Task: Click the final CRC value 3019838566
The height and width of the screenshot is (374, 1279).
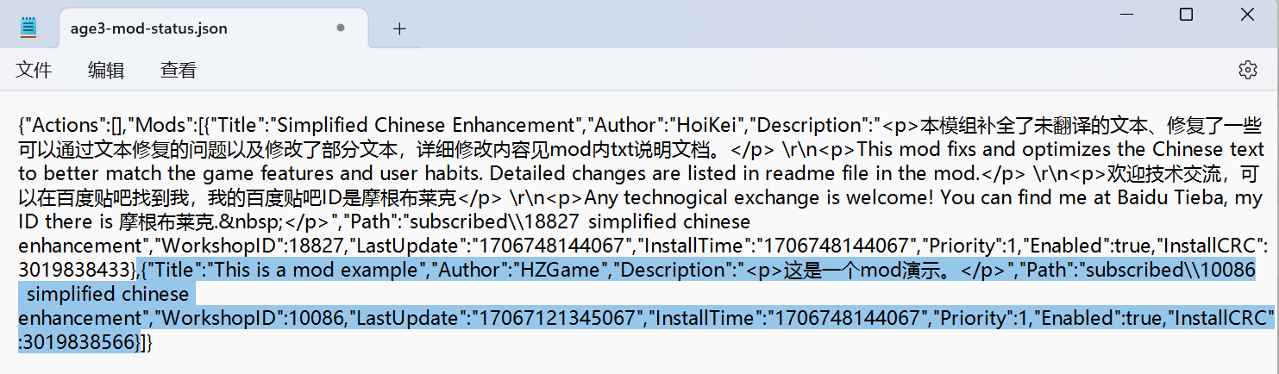Action: pos(83,342)
